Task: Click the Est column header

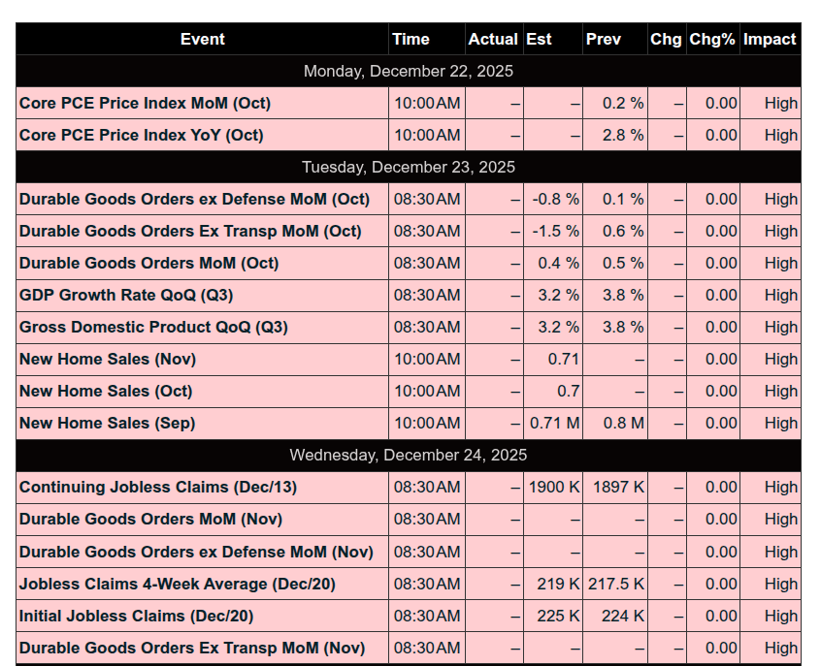Action: click(x=539, y=40)
